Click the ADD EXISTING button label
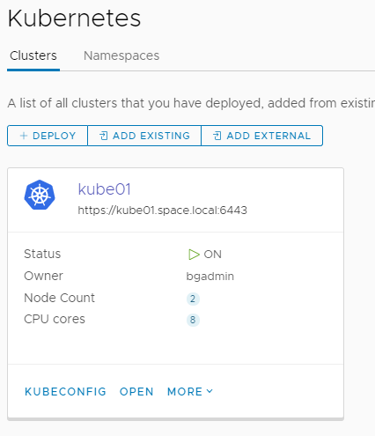Image resolution: width=375 pixels, height=436 pixels. (x=151, y=136)
